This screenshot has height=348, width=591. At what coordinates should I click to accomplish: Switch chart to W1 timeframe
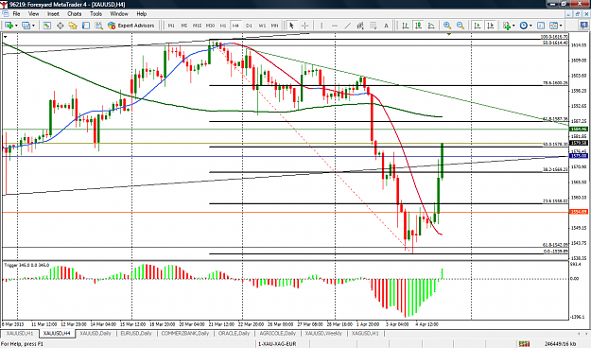(x=262, y=26)
